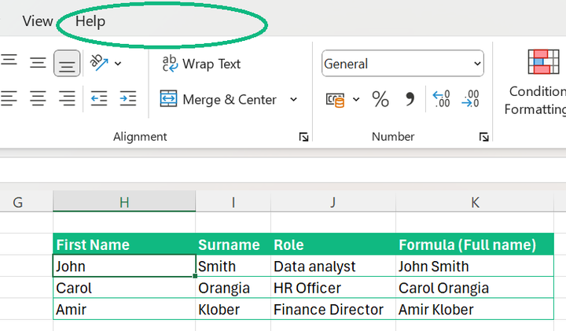Open Alignment settings dialog launcher
The width and height of the screenshot is (566, 331).
coord(303,137)
